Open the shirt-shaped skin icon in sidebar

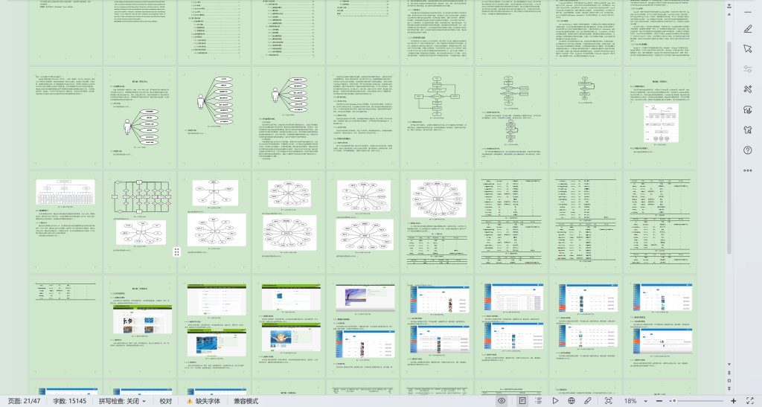747,129
